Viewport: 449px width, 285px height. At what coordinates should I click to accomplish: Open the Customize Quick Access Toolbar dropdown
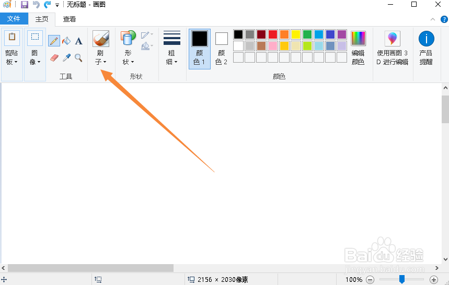(x=57, y=5)
